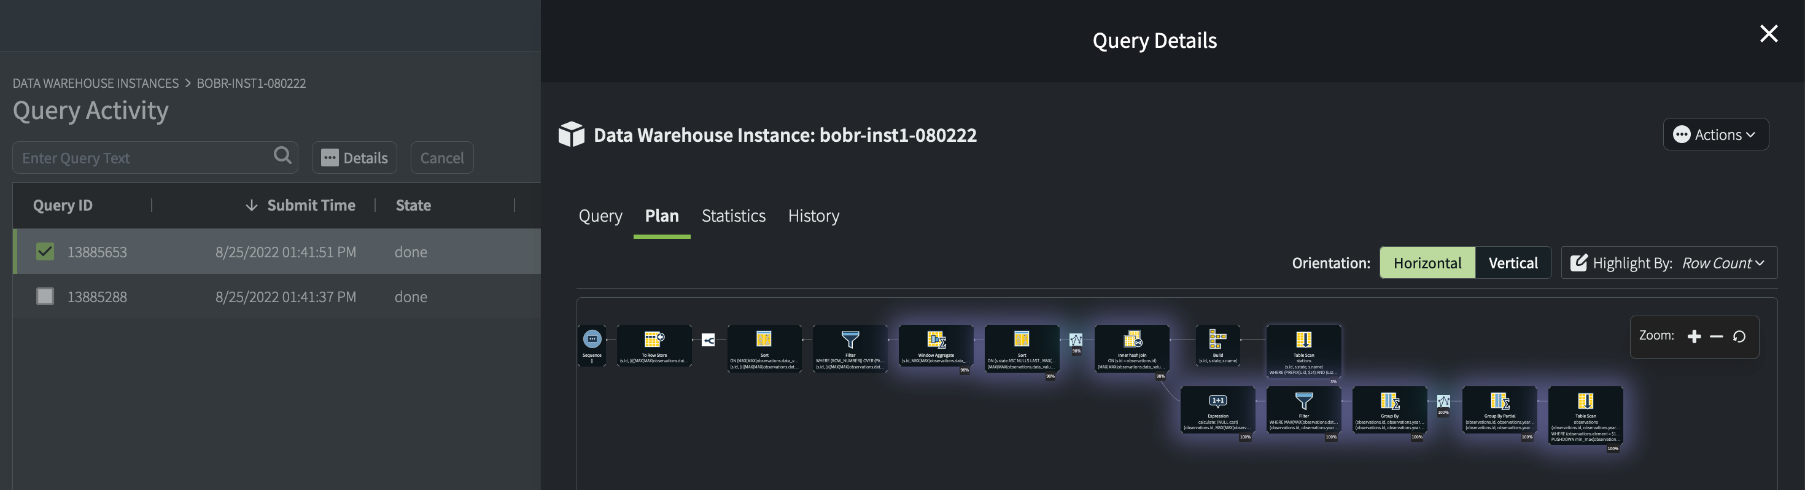Zoom in on the query plan
Image resolution: width=1805 pixels, height=490 pixels.
point(1694,336)
